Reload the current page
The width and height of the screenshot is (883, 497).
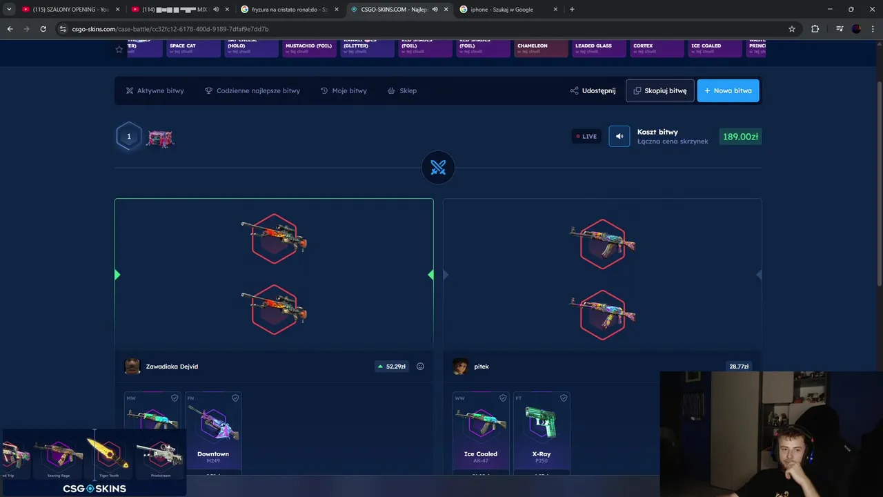[x=43, y=29]
